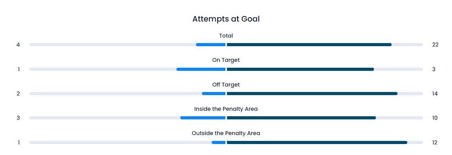The height and width of the screenshot is (155, 452).
Task: Click the dark blue Total bar segment
Action: [309, 45]
